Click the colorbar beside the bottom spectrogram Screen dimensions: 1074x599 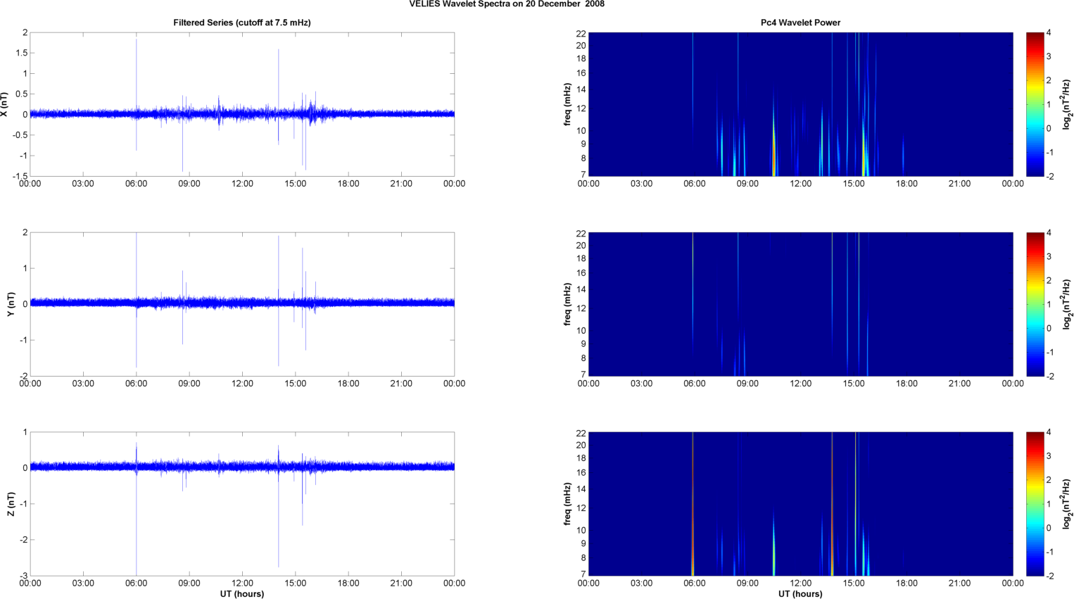1035,504
